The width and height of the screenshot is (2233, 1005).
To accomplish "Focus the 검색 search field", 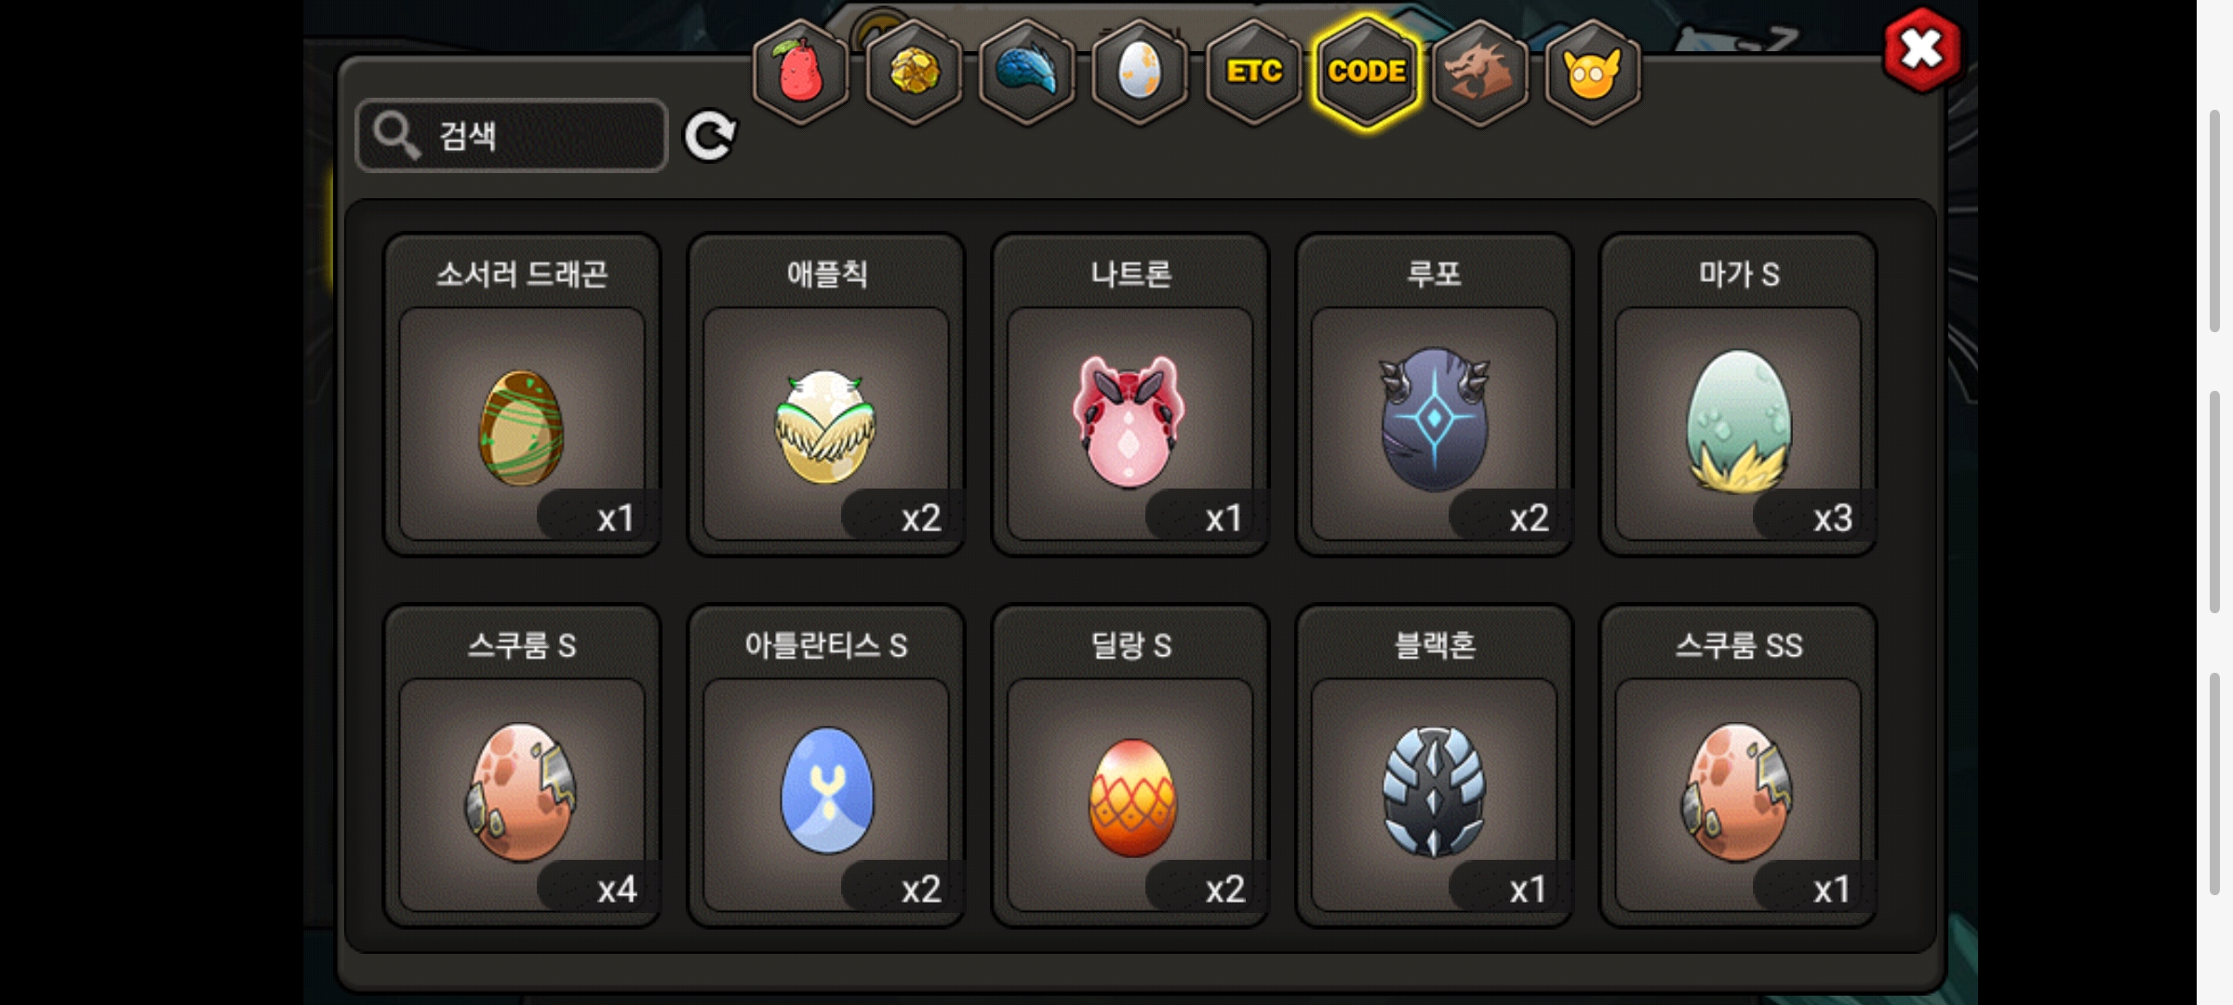I will click(512, 136).
